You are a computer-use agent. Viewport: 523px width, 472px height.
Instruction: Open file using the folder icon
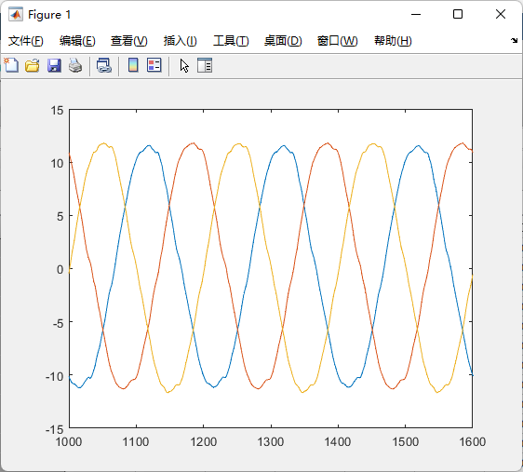coord(33,65)
